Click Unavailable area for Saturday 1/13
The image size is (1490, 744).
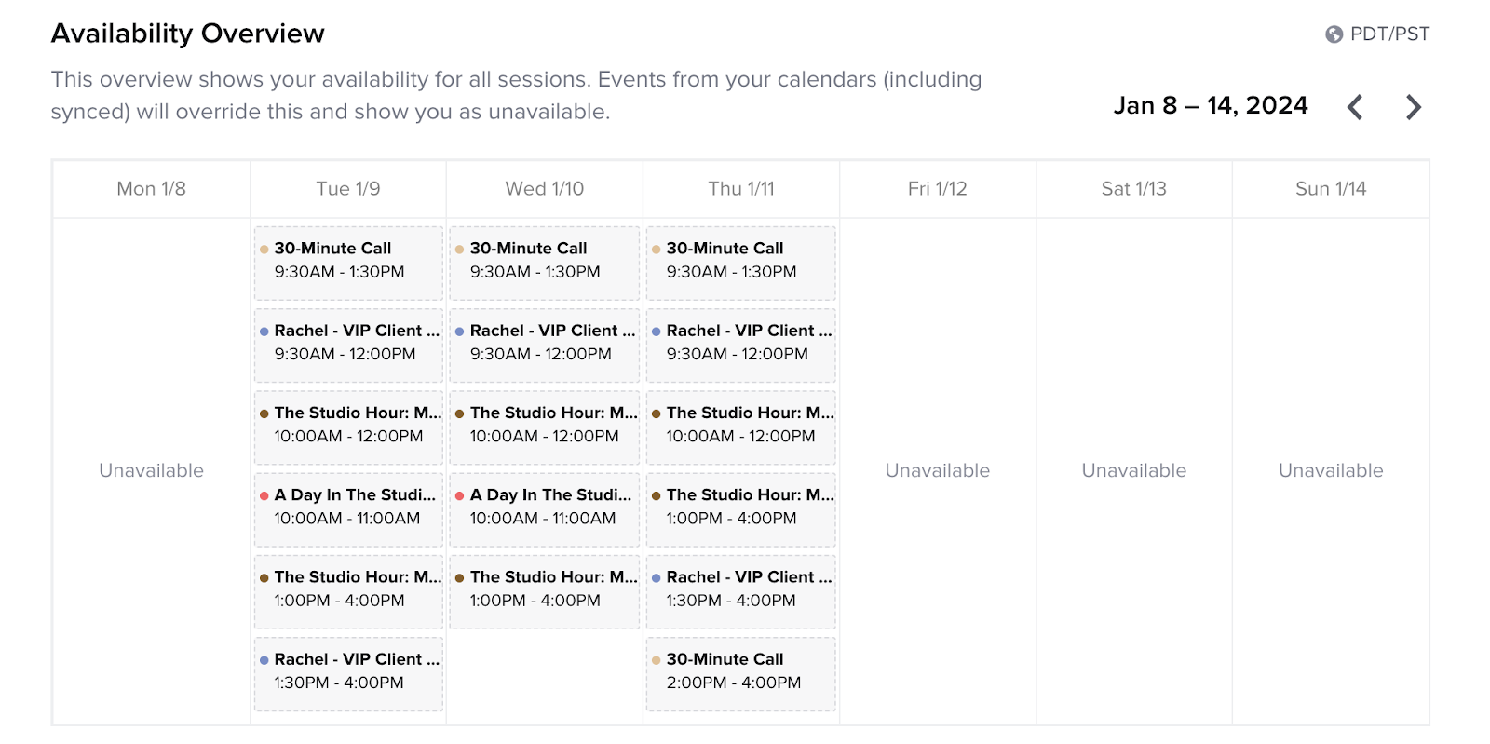pyautogui.click(x=1134, y=470)
